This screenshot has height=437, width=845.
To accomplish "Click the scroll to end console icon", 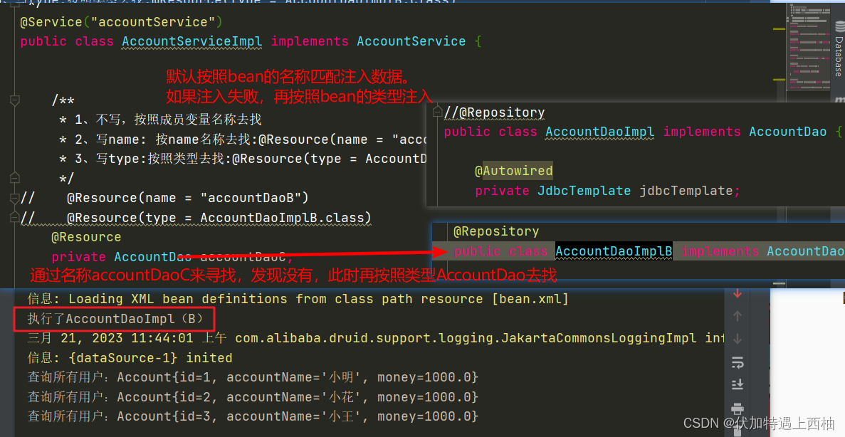I will click(x=738, y=384).
